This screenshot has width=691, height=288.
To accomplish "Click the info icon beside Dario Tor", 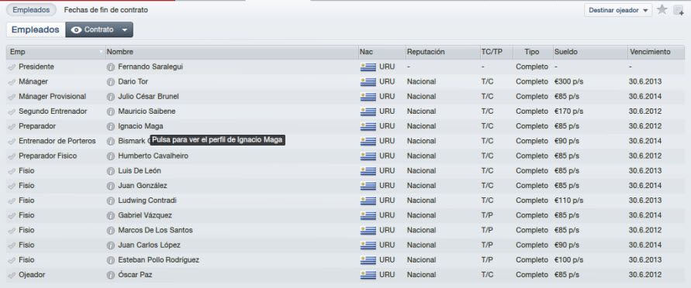I will [x=111, y=82].
